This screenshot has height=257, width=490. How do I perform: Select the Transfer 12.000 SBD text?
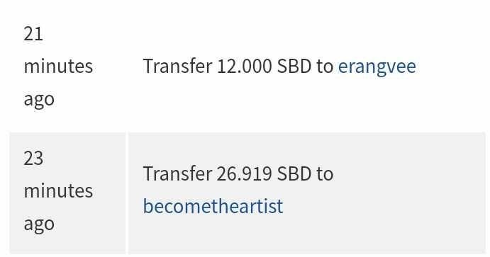pos(227,66)
